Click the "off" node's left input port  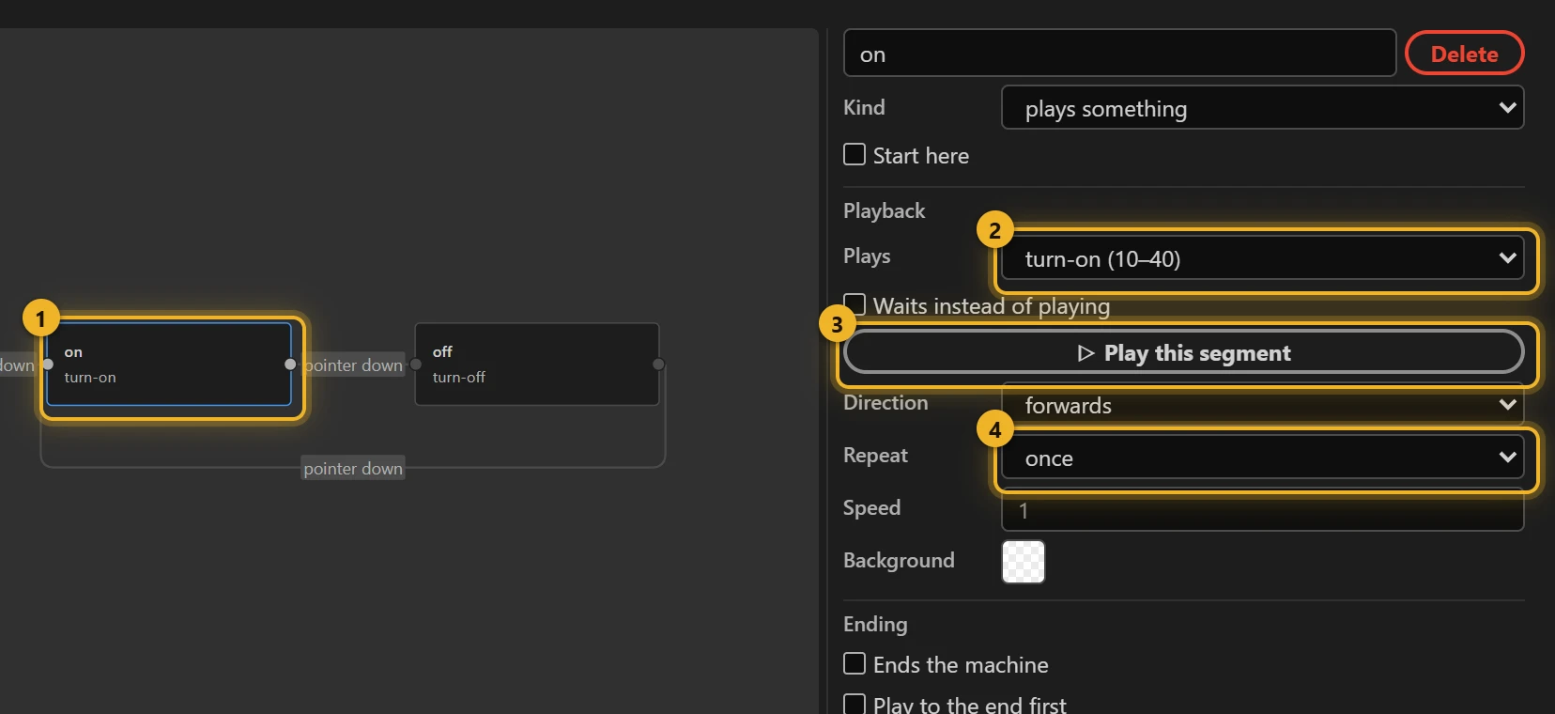pos(416,365)
